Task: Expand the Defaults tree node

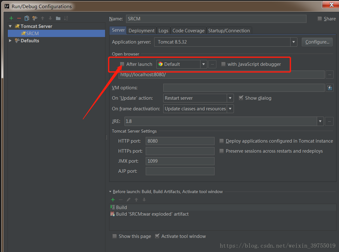Action: coord(10,40)
